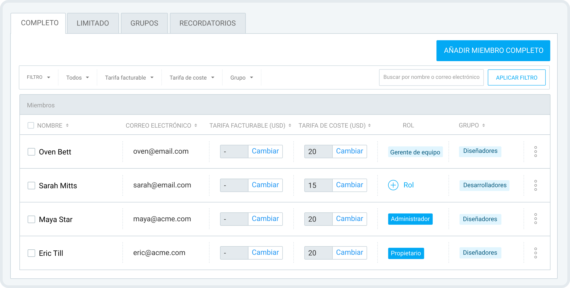Screen dimensions: 570x288
Task: Click the AÑADIR MIEMBRO COMPLETO button
Action: 493,50
